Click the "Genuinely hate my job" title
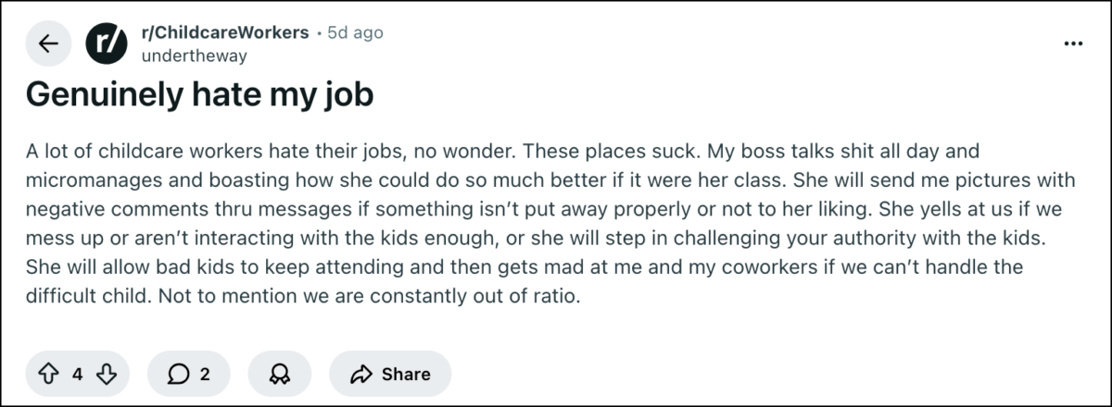Screen dimensions: 1112x407 199,94
